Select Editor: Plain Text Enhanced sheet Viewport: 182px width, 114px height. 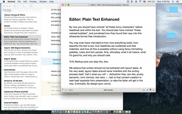[21, 40]
